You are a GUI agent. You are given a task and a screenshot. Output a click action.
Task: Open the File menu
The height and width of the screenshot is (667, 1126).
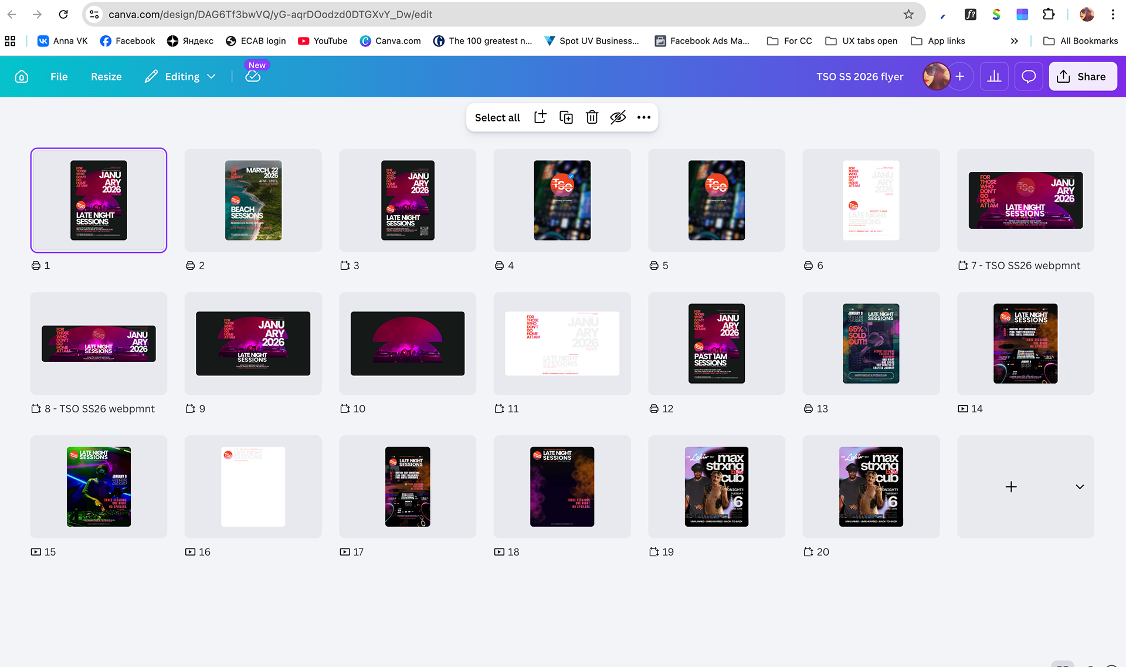(x=59, y=77)
